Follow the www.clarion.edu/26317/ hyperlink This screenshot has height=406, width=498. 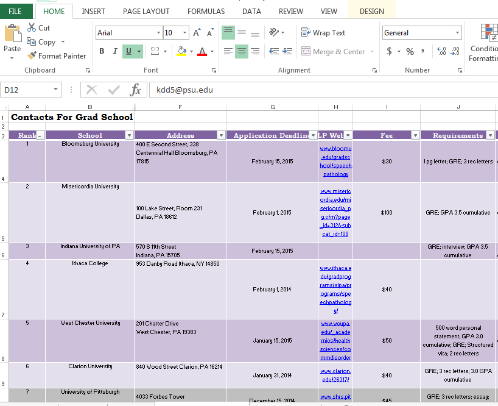(x=335, y=375)
